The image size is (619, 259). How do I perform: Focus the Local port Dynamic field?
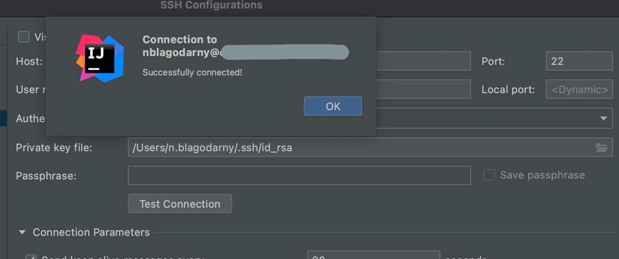pyautogui.click(x=579, y=89)
